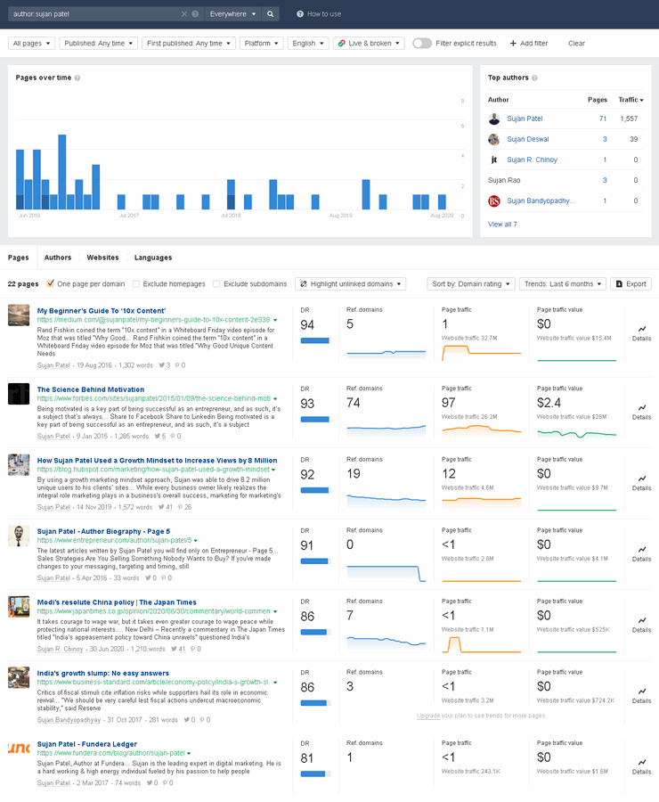Click Sujan Patel author avatar
Image resolution: width=659 pixels, height=802 pixels.
494,119
